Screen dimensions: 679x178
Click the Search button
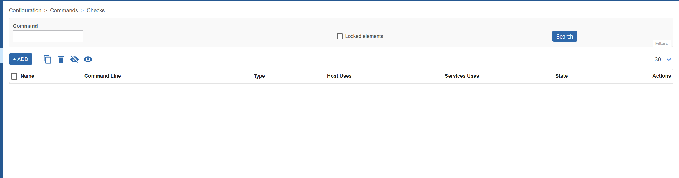(x=564, y=36)
